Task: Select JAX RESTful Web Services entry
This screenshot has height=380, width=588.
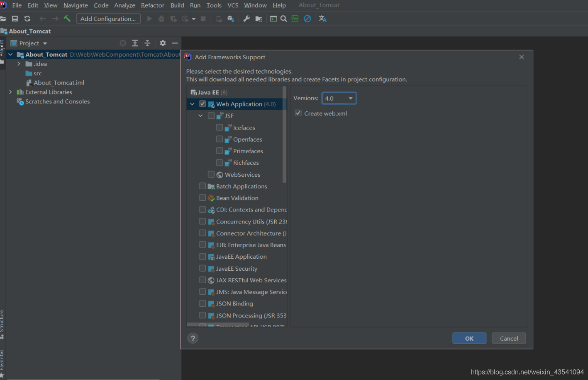Action: pyautogui.click(x=251, y=280)
